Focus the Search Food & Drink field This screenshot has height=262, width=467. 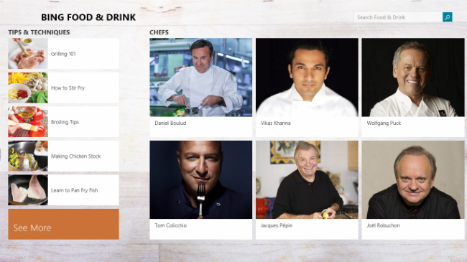[x=398, y=17]
